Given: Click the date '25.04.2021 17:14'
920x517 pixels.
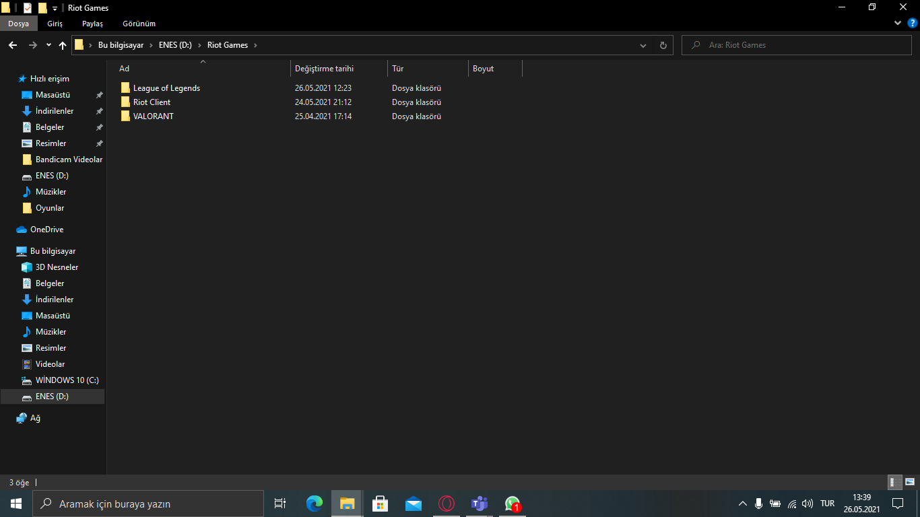Looking at the screenshot, I should tap(323, 116).
